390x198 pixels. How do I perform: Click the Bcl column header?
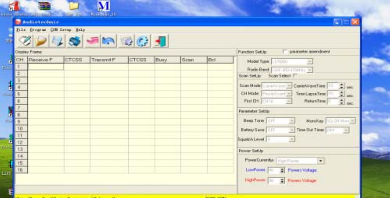pos(220,60)
